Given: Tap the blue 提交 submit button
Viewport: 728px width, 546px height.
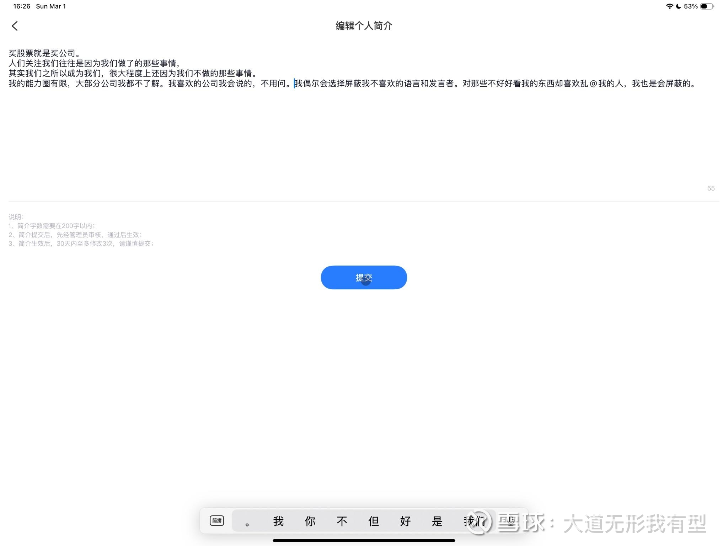Looking at the screenshot, I should (364, 277).
